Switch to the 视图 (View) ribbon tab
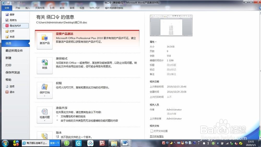The width and height of the screenshot is (261, 147). [x=82, y=8]
